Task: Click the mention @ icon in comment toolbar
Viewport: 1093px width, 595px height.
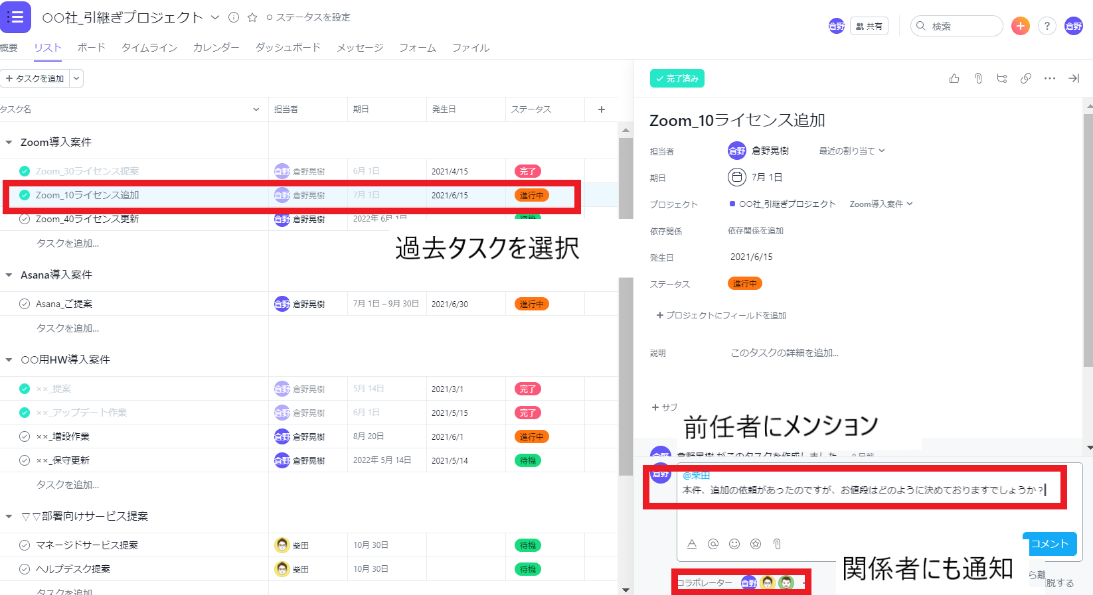Action: (x=713, y=544)
